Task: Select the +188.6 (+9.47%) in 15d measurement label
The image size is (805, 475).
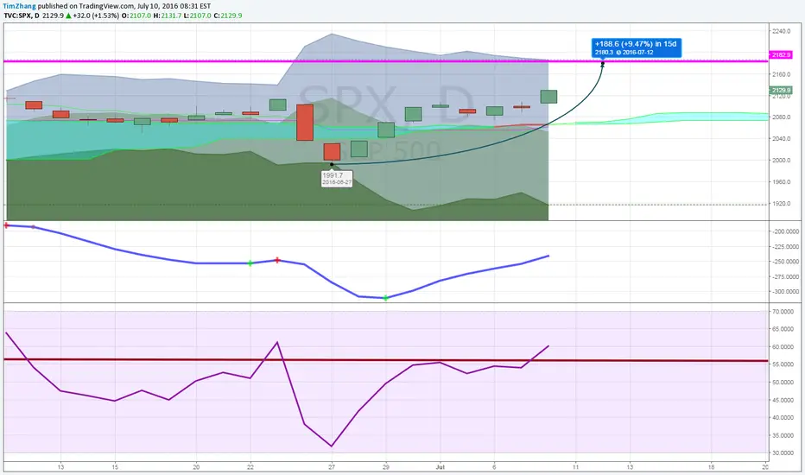Action: pyautogui.click(x=636, y=47)
